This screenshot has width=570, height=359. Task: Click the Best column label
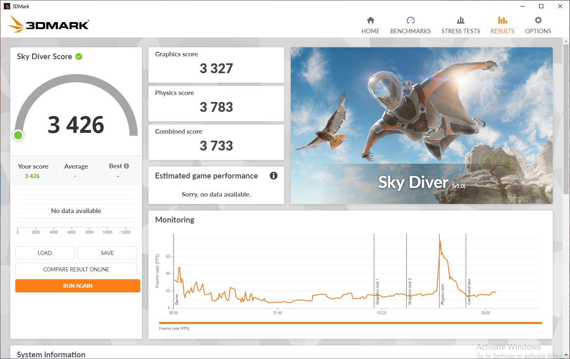coord(116,166)
